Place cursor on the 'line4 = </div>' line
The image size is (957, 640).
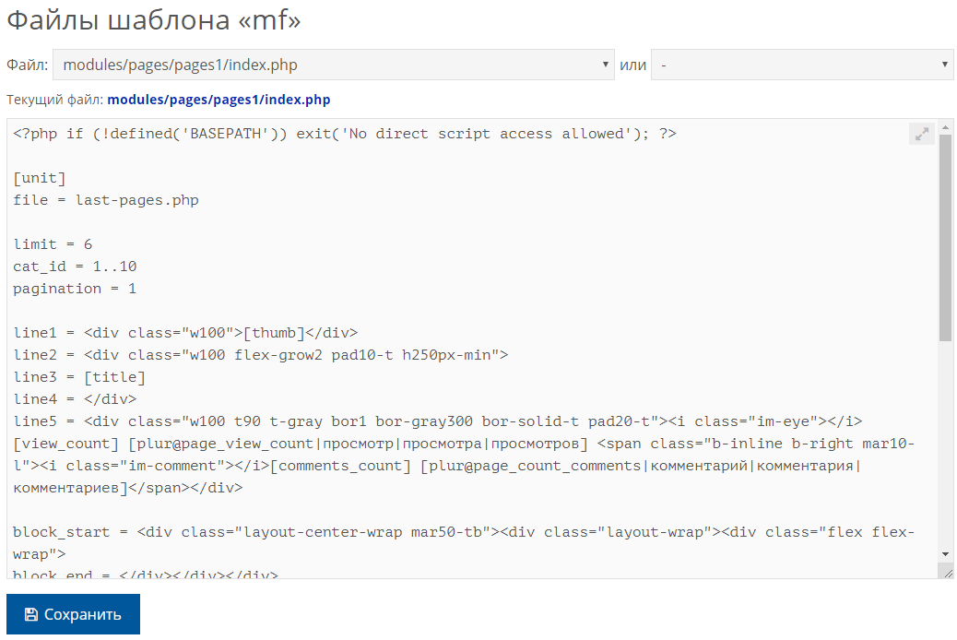coord(76,399)
